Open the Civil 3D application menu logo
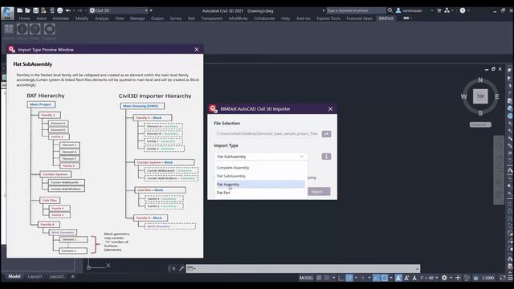The height and width of the screenshot is (289, 514). [x=7, y=13]
